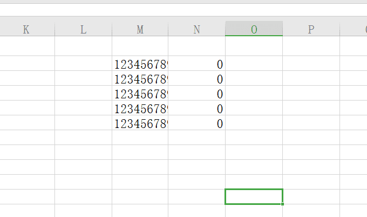Select column N header

point(196,30)
